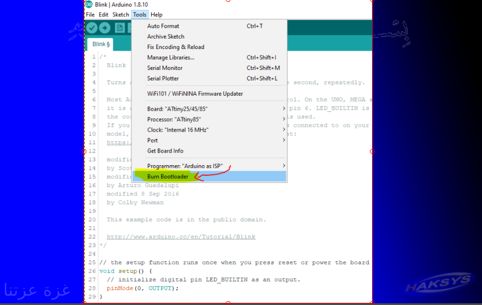Close the open Tools menu
482x305 pixels.
pyautogui.click(x=140, y=14)
